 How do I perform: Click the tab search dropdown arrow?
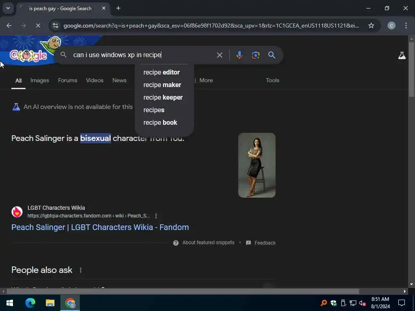tap(8, 8)
